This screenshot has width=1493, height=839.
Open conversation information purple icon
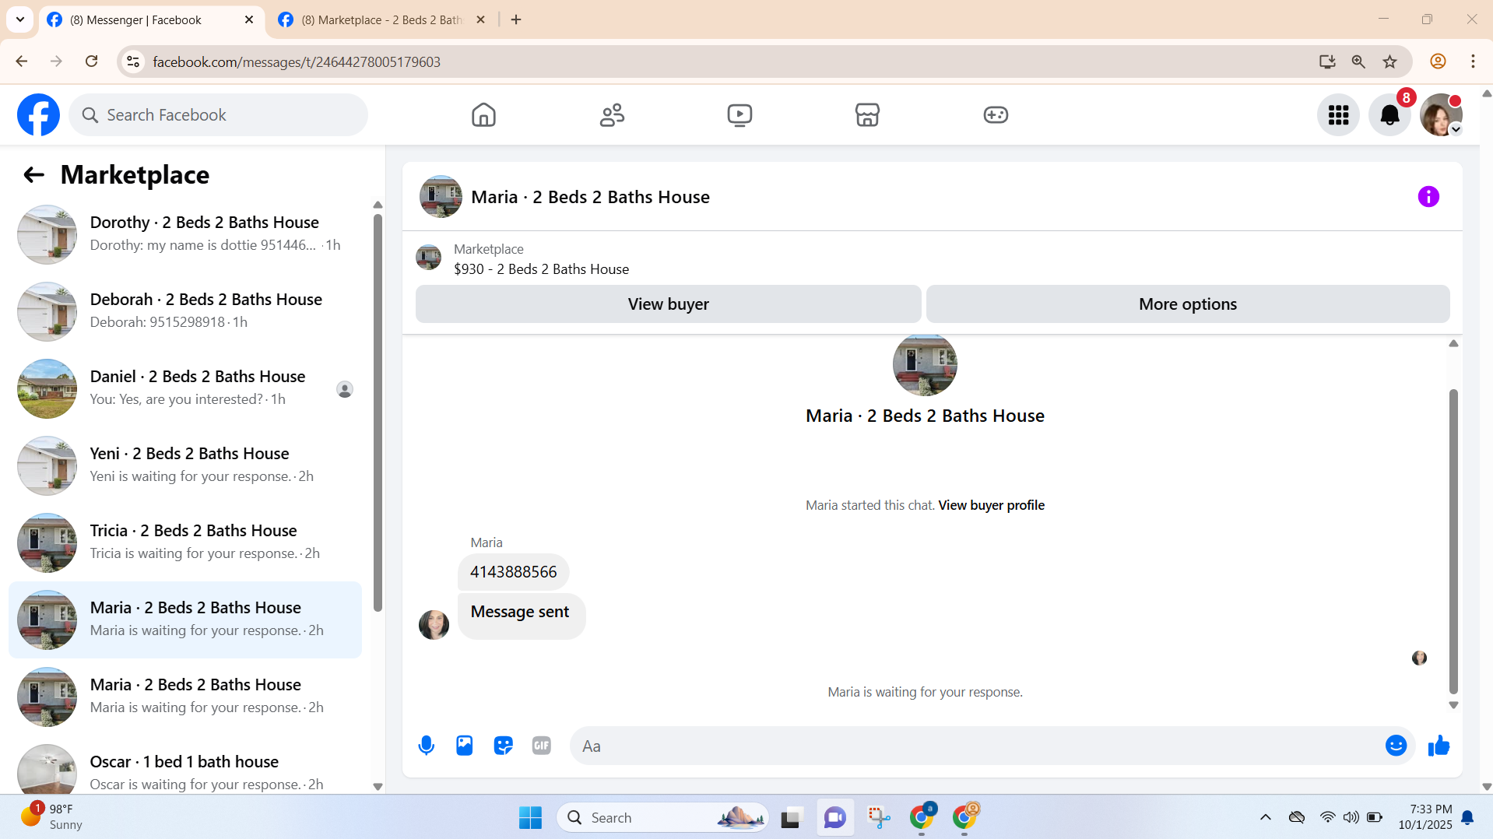(x=1428, y=197)
